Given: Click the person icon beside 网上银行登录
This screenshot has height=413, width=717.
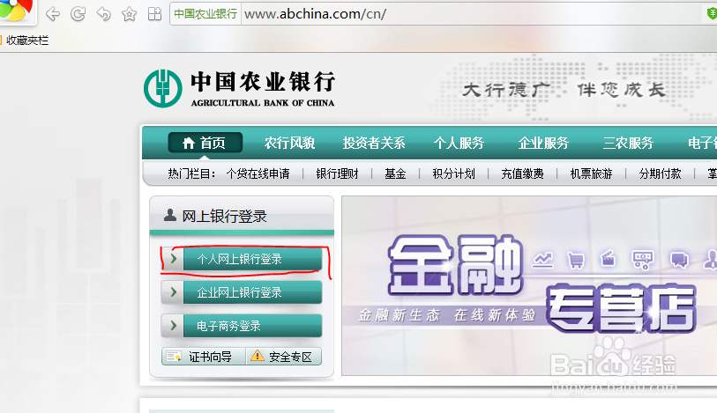Looking at the screenshot, I should coord(170,215).
